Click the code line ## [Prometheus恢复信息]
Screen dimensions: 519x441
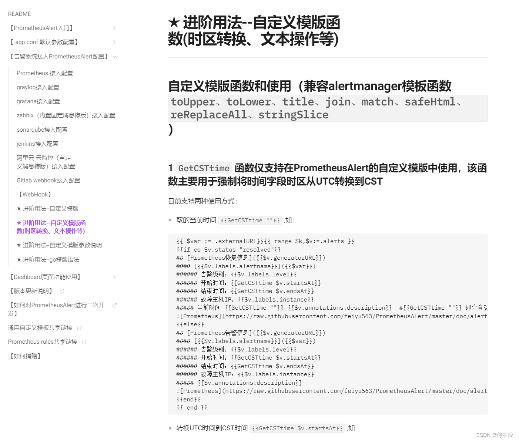coord(251,258)
